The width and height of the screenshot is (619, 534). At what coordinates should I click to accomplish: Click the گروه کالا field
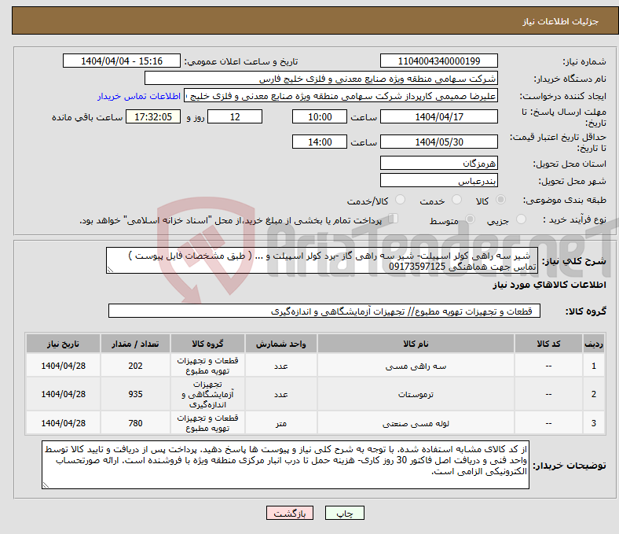click(324, 311)
